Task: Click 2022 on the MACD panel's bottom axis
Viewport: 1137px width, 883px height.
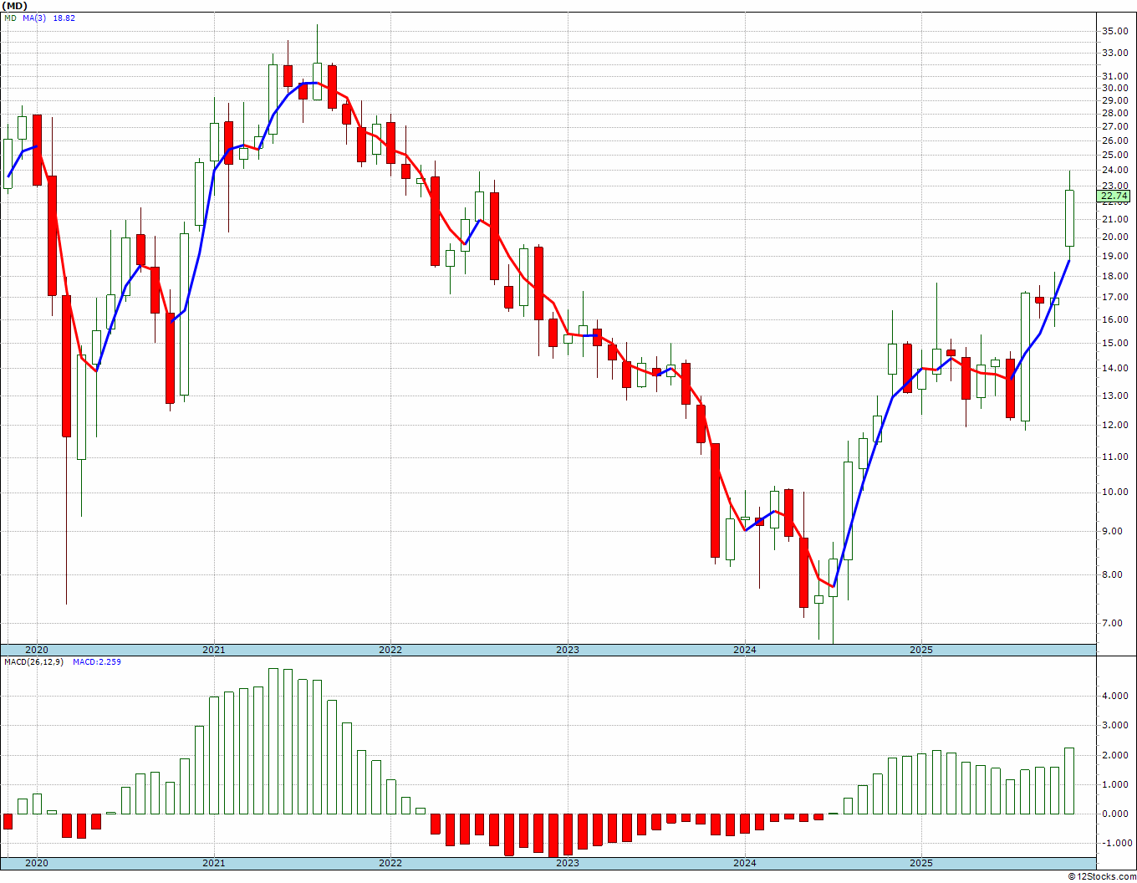Action: 390,863
